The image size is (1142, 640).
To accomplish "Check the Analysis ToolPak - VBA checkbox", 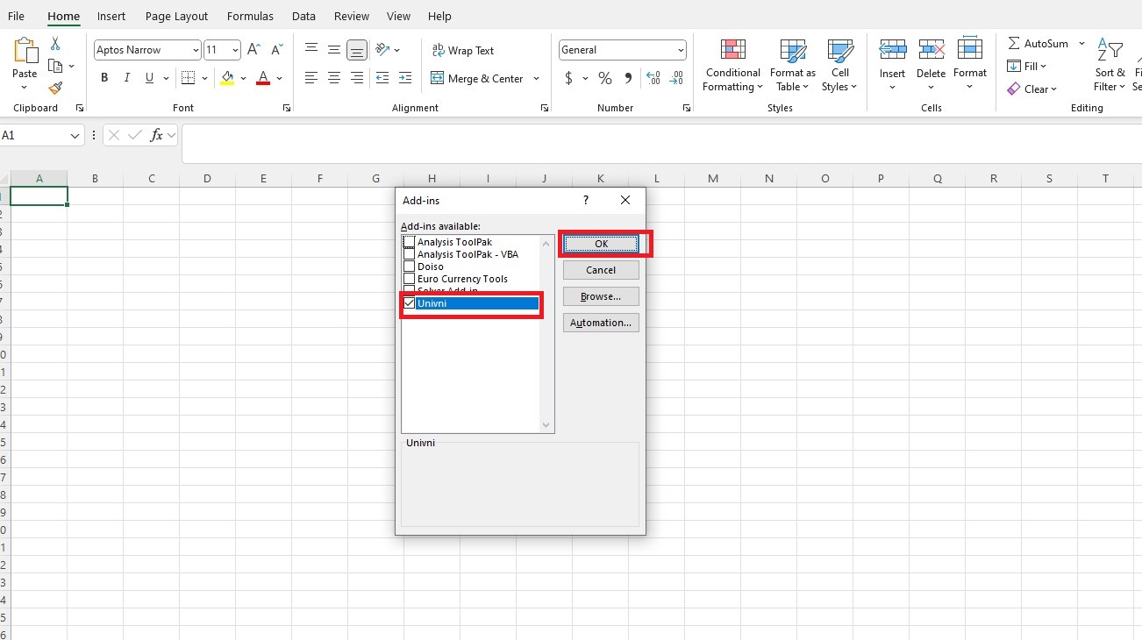I will tap(409, 254).
